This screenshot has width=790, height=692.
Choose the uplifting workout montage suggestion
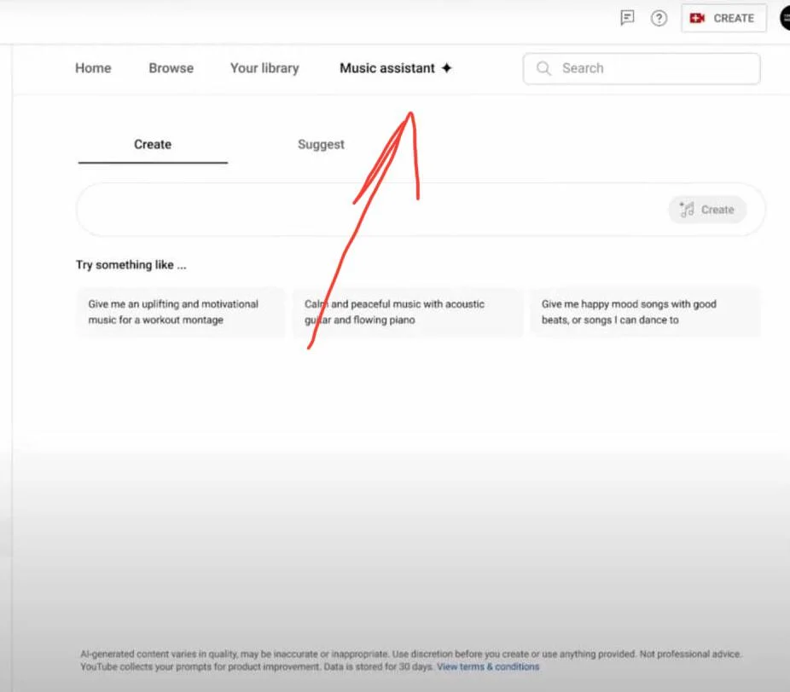[180, 312]
